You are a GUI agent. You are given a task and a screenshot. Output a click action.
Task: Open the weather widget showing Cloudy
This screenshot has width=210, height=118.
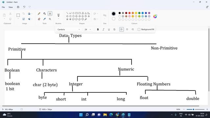click(x=8, y=115)
